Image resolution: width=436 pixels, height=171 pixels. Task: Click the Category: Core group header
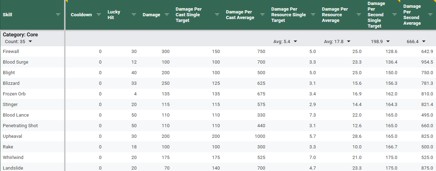click(x=20, y=35)
